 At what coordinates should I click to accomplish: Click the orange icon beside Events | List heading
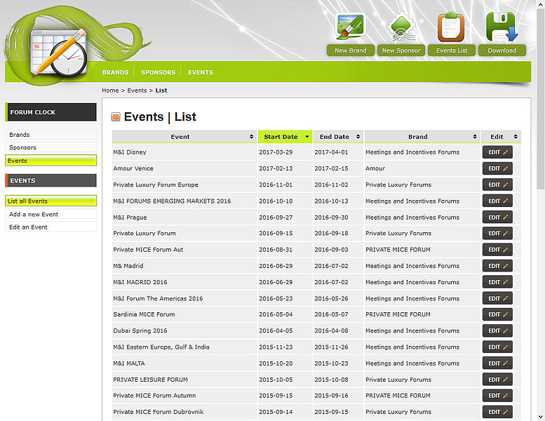click(116, 117)
